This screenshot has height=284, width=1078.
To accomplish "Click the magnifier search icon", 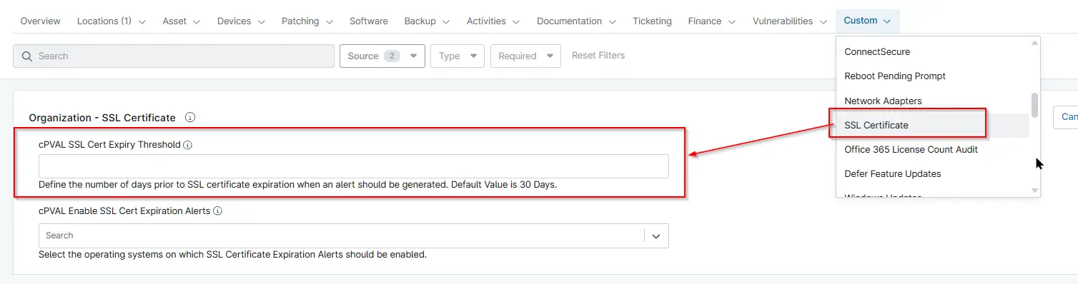I will pyautogui.click(x=27, y=56).
